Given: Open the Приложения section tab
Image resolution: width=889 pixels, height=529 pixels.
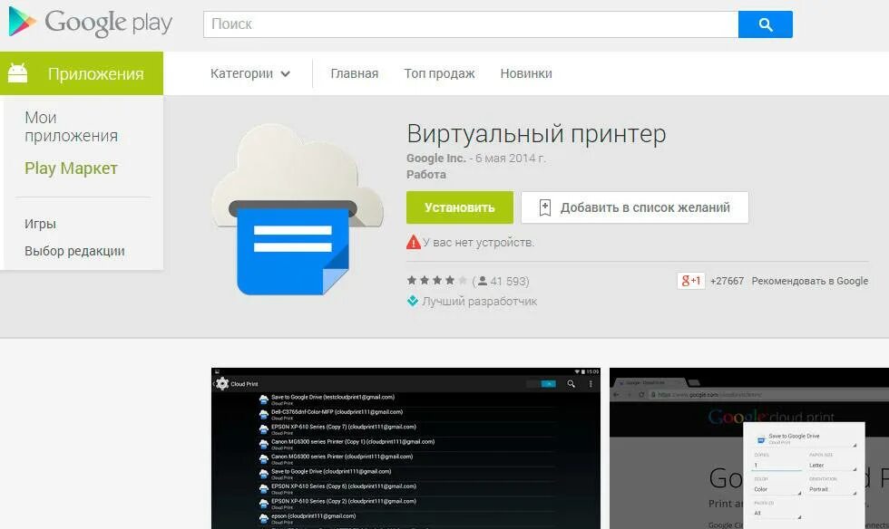Looking at the screenshot, I should point(82,73).
